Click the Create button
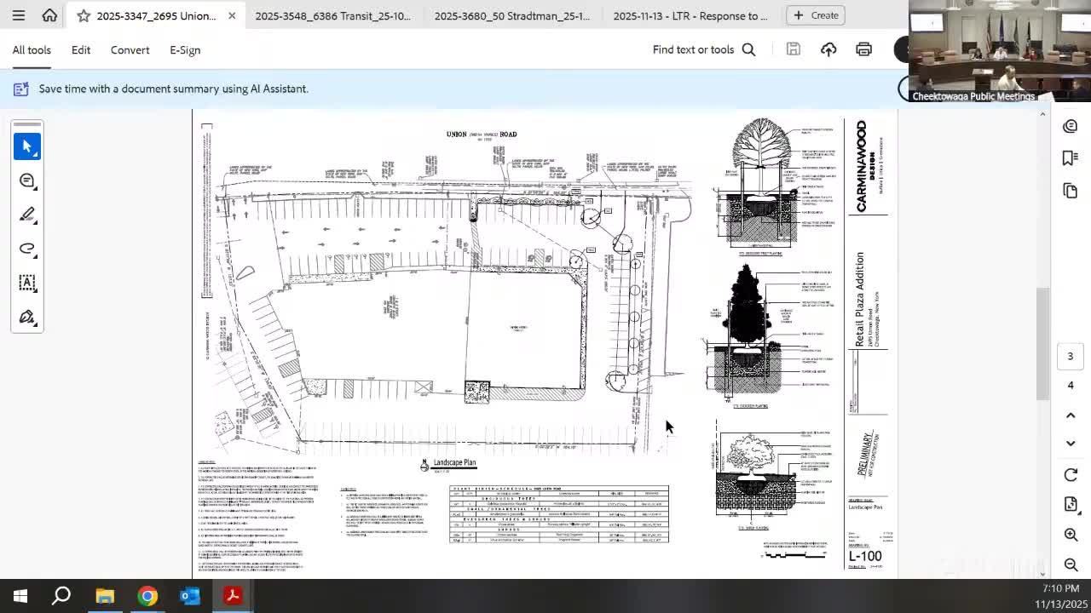Screen dimensions: 1091x613 (x=815, y=14)
